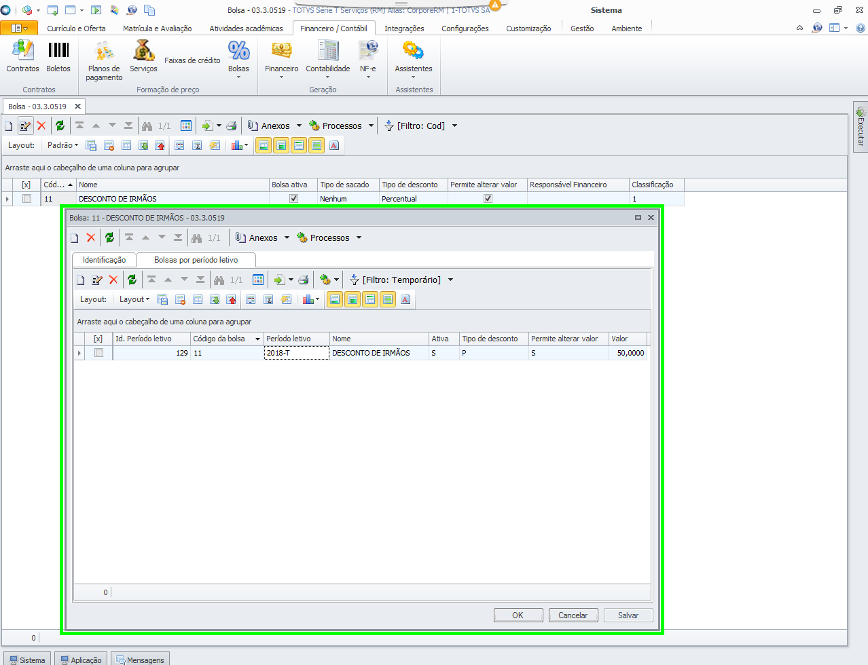Open Executar side panel
The height and width of the screenshot is (665, 868).
[x=861, y=126]
